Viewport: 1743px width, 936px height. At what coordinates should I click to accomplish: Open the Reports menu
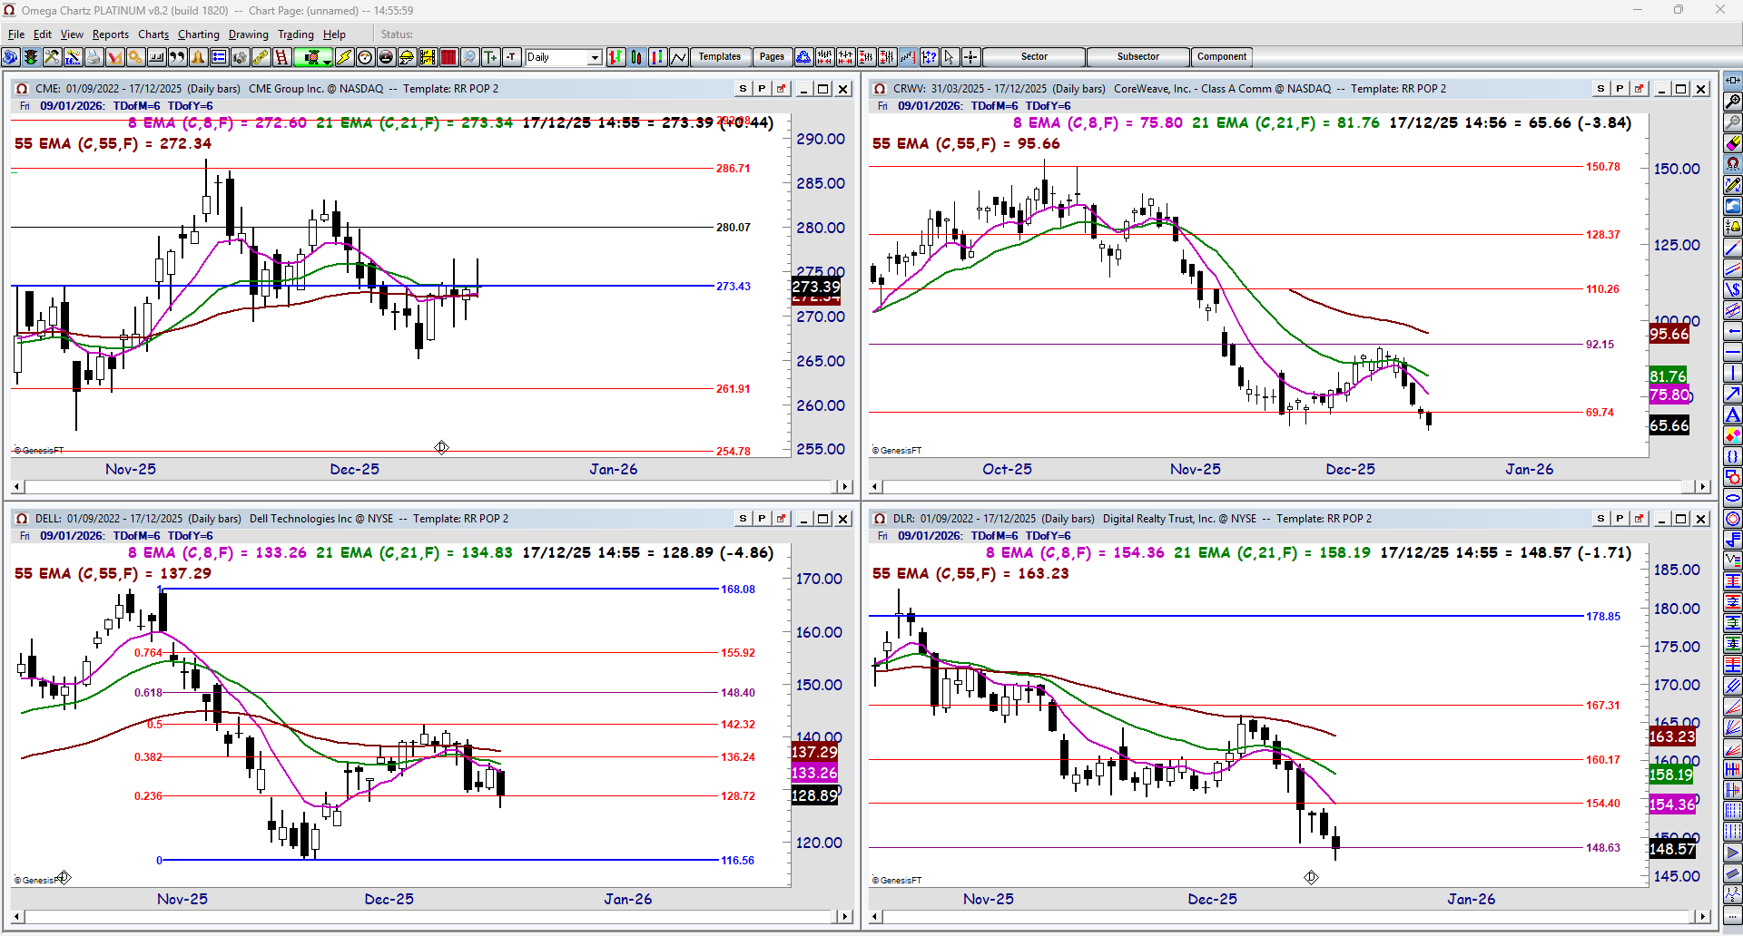coord(111,34)
